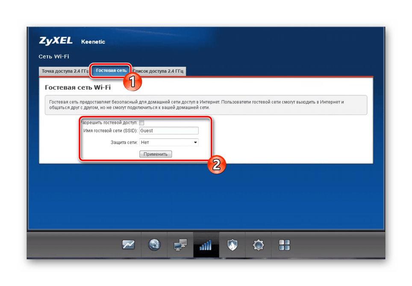The image size is (412, 286).
Task: Open the applications grid icon
Action: [284, 245]
